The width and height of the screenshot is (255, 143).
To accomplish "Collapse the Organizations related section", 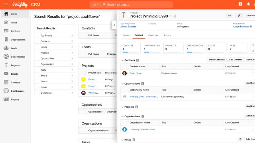I will click(122, 116).
